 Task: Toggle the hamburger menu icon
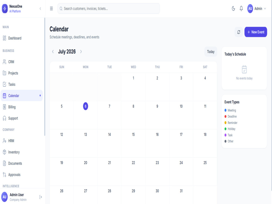coord(51,8)
